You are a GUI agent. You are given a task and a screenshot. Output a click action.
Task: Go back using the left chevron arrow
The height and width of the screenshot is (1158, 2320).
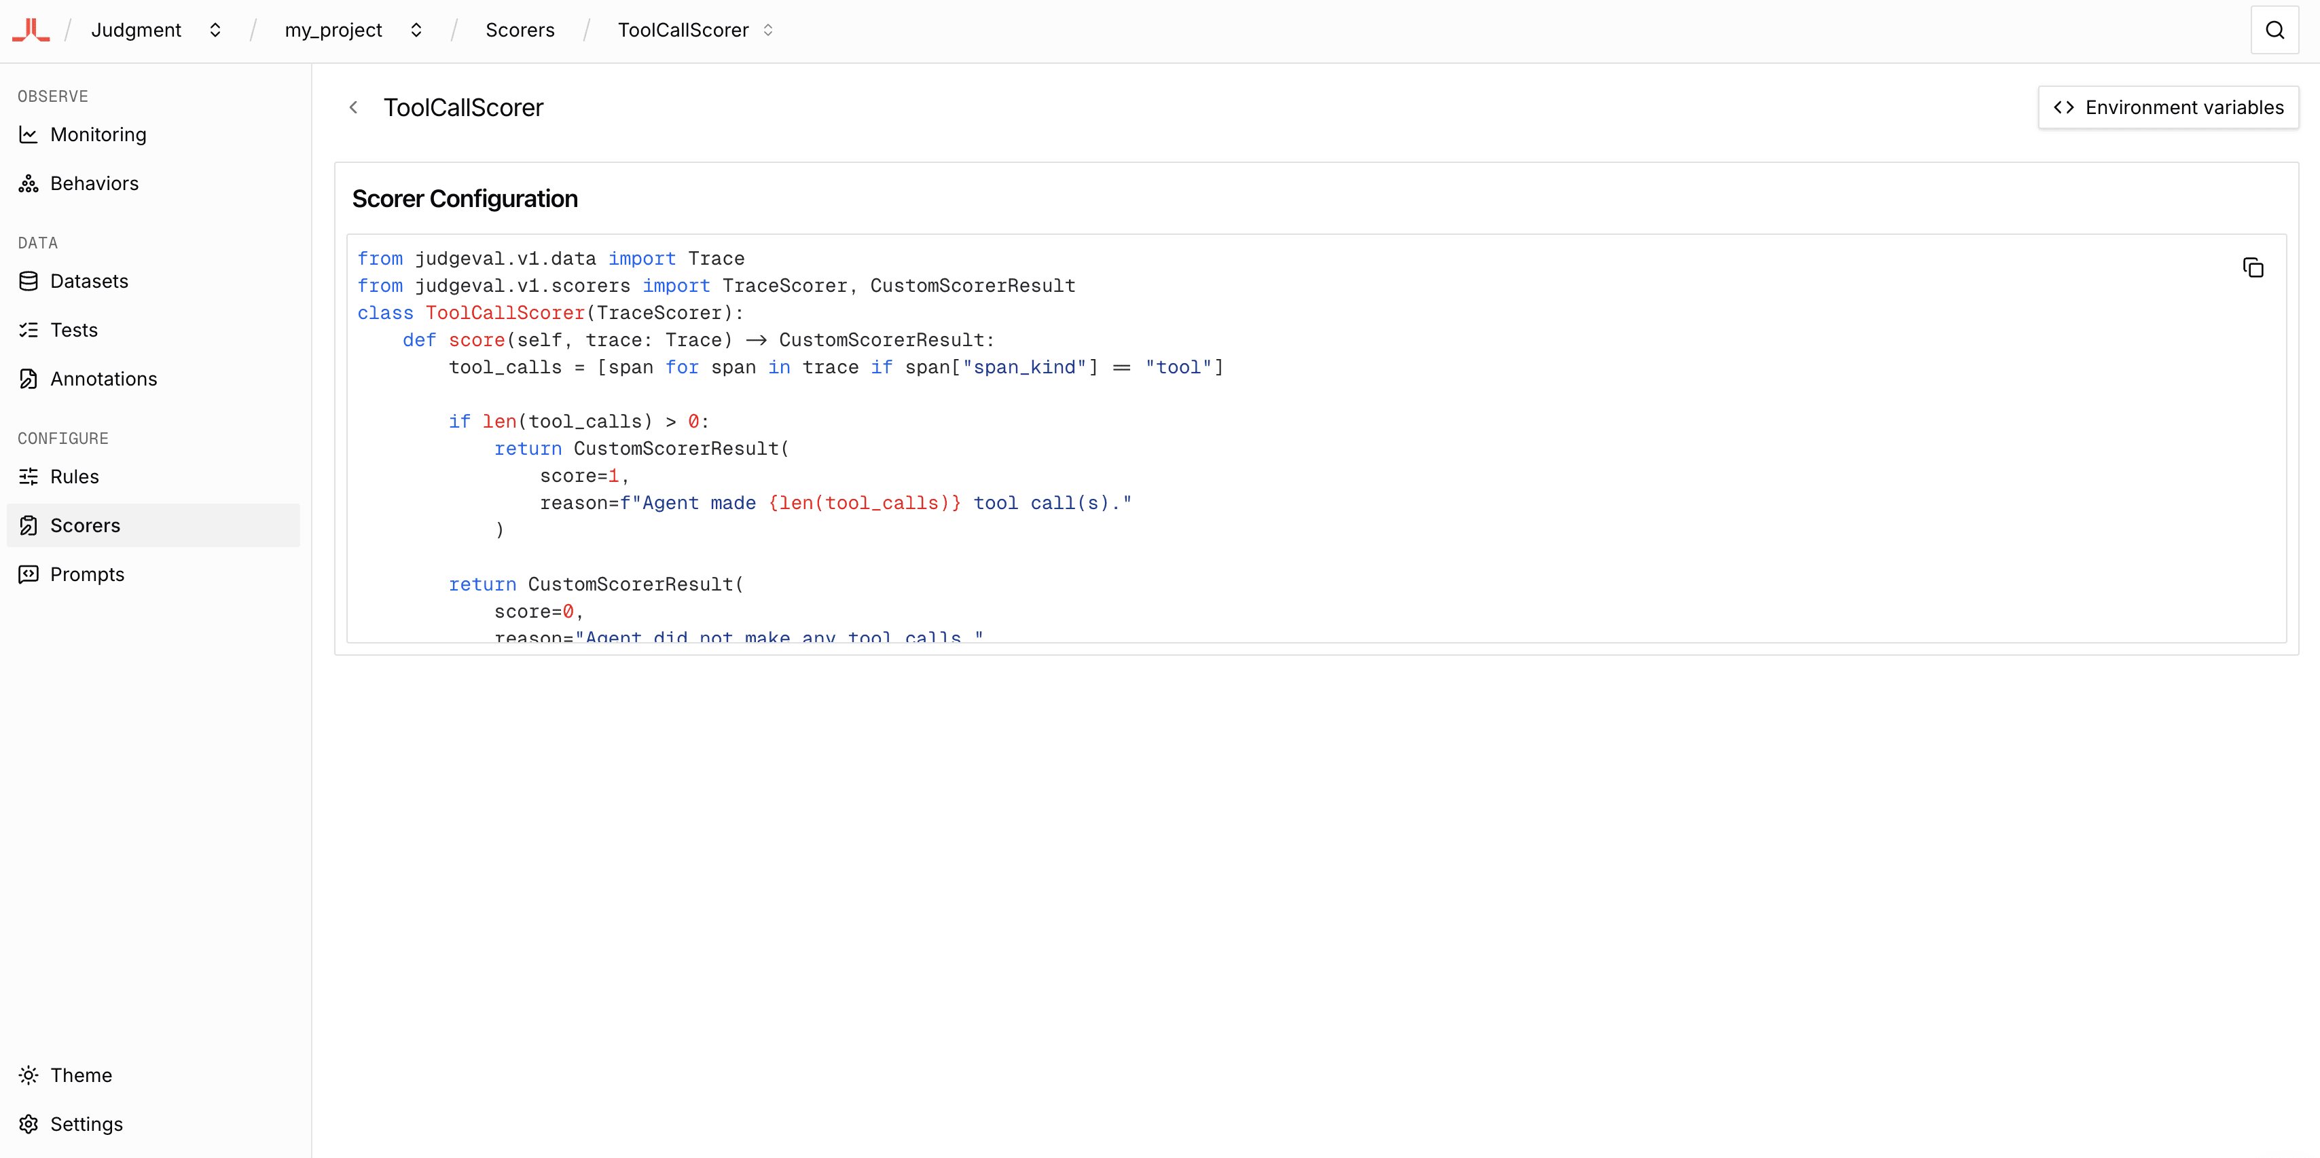point(354,107)
